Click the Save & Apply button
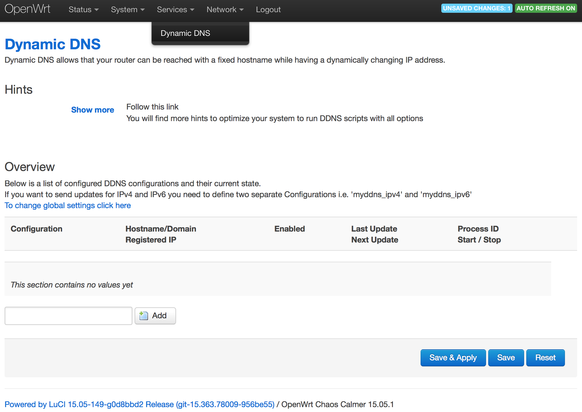 [x=453, y=358]
